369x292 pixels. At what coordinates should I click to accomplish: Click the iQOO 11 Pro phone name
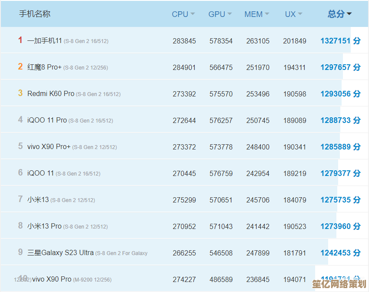click(x=47, y=120)
